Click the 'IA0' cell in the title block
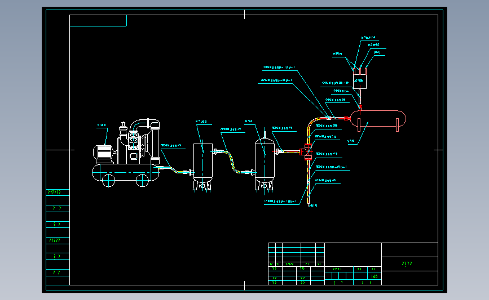Screen dimensions: 489x300 [x=375, y=276]
